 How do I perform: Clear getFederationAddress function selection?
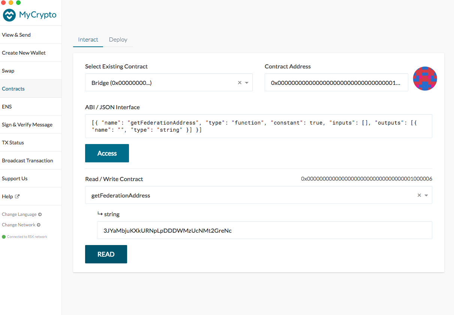coord(419,195)
